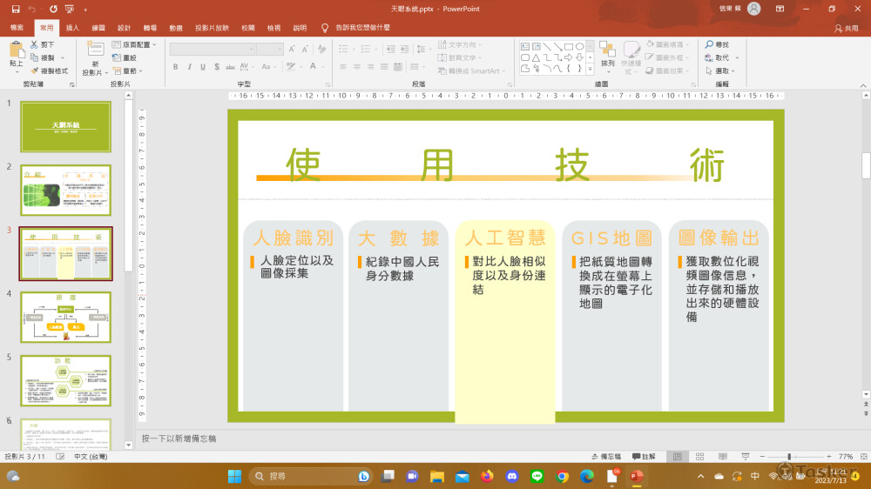Open the Section (章節) dropdown

(132, 70)
